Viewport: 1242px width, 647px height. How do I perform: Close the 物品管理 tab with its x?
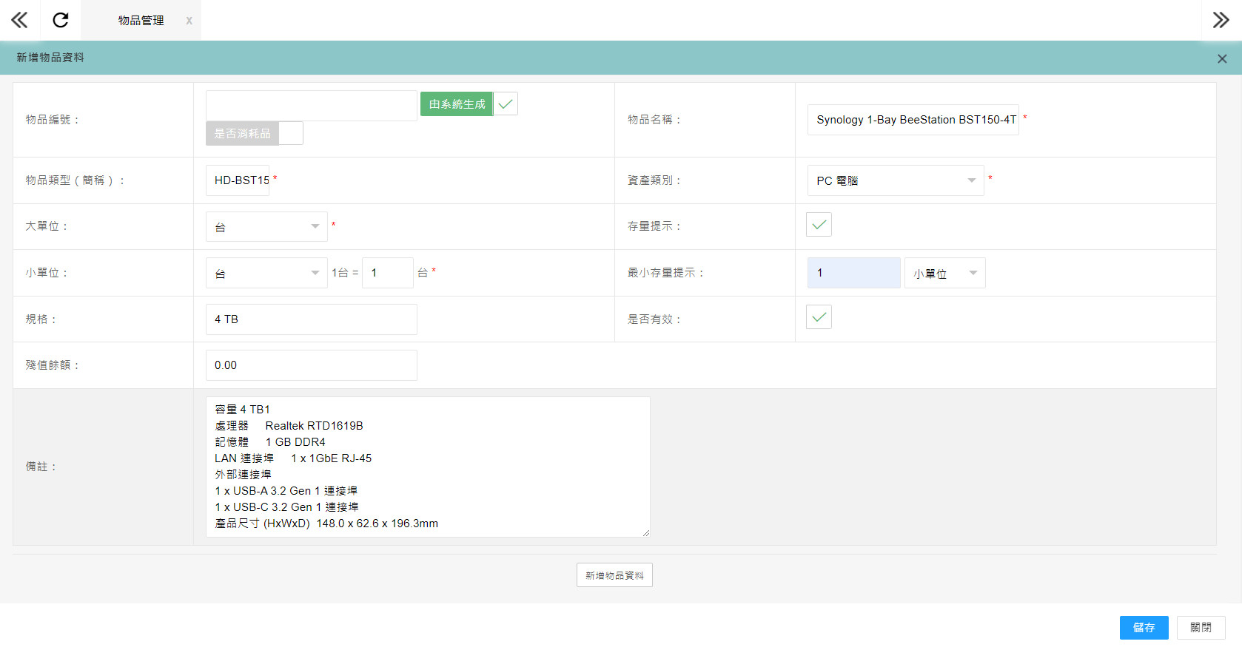click(x=189, y=21)
